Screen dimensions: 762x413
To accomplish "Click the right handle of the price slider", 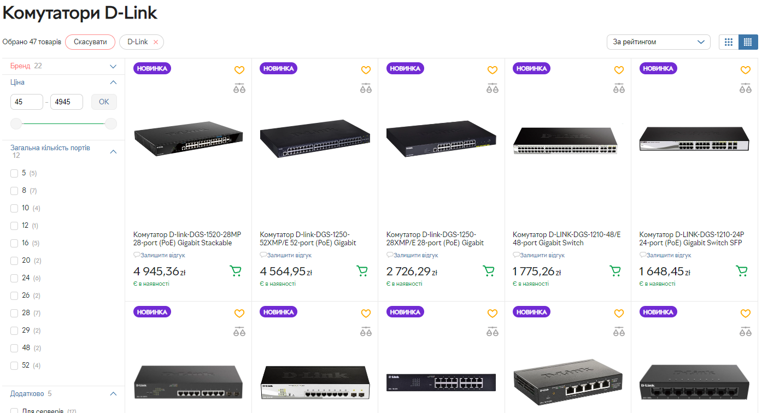I will coord(111,124).
